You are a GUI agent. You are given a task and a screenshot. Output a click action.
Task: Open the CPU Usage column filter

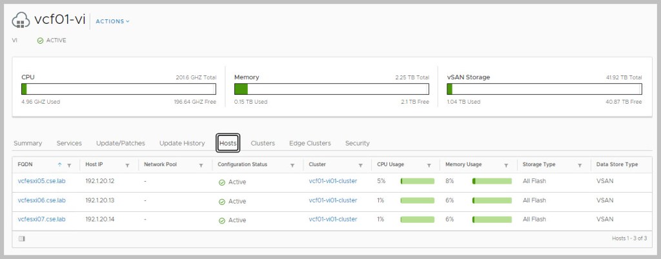pyautogui.click(x=429, y=165)
